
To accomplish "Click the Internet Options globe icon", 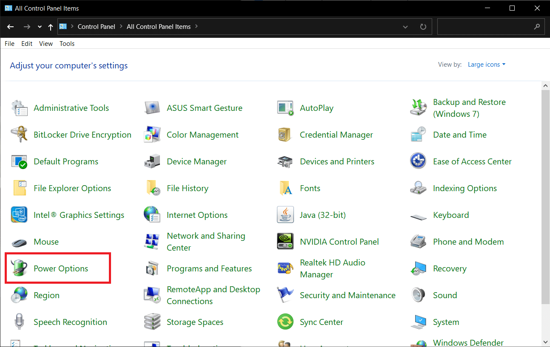I will [152, 215].
